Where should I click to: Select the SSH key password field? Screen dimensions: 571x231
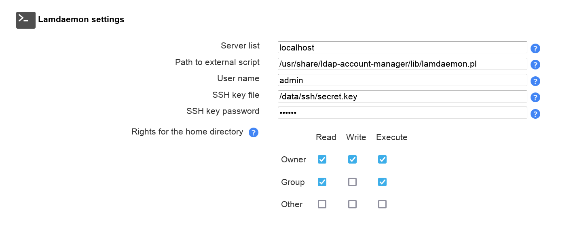click(402, 113)
